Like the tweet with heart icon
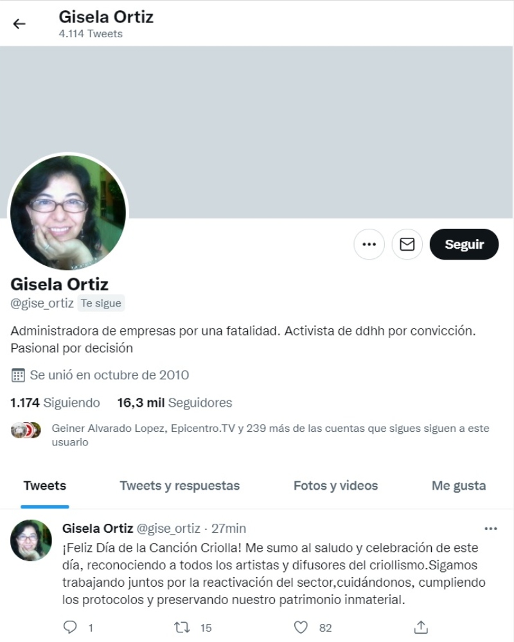 (301, 627)
